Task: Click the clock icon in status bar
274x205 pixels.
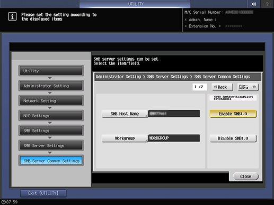Action: [x=3, y=202]
